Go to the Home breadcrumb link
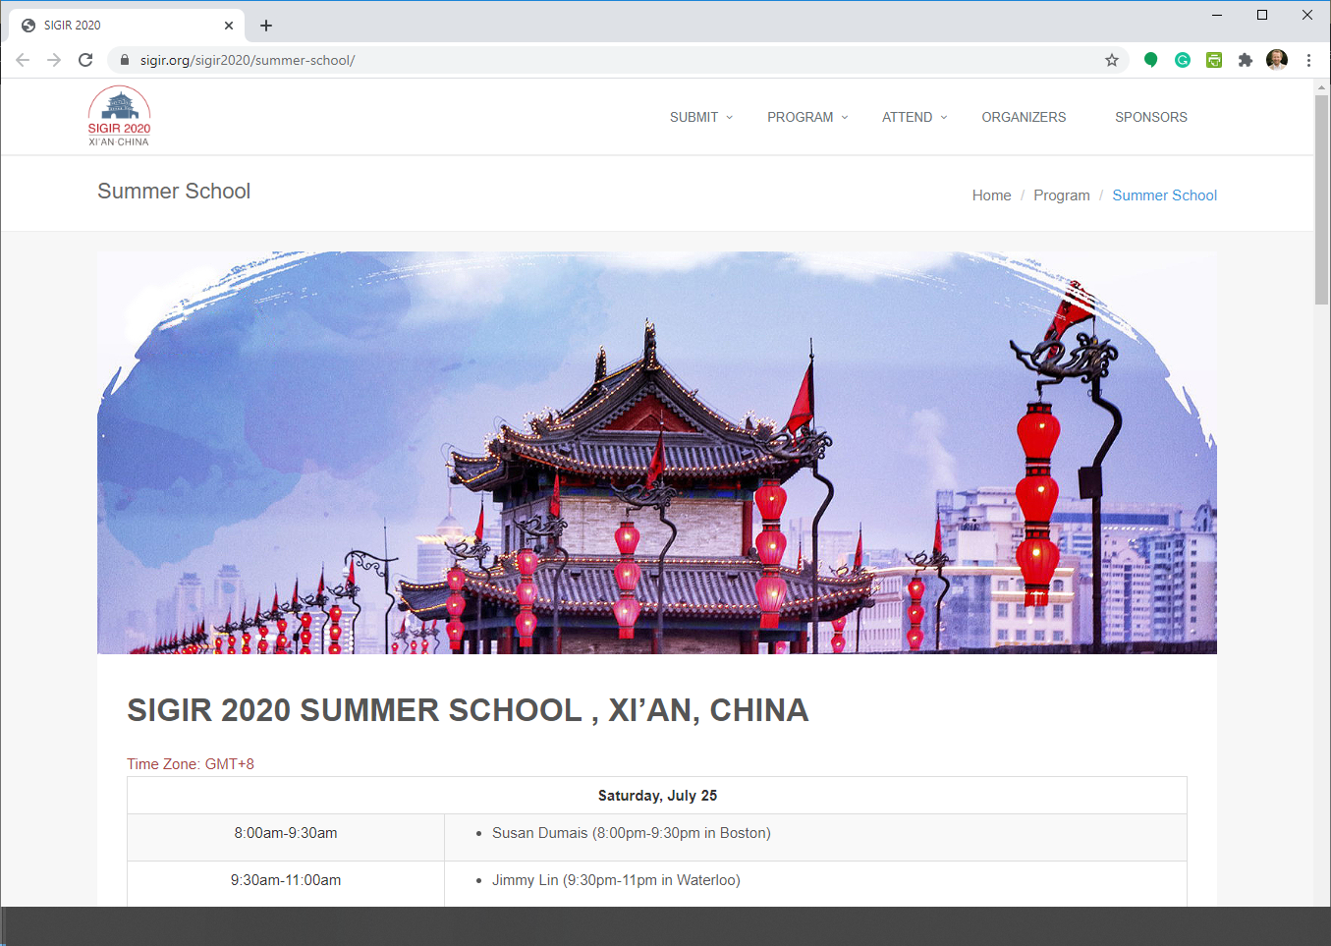The height and width of the screenshot is (946, 1331). coord(991,195)
